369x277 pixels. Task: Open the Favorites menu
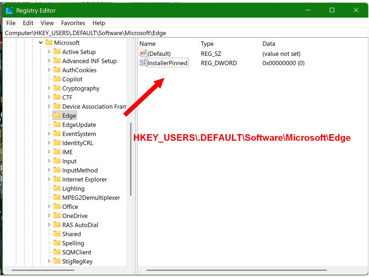pos(73,23)
